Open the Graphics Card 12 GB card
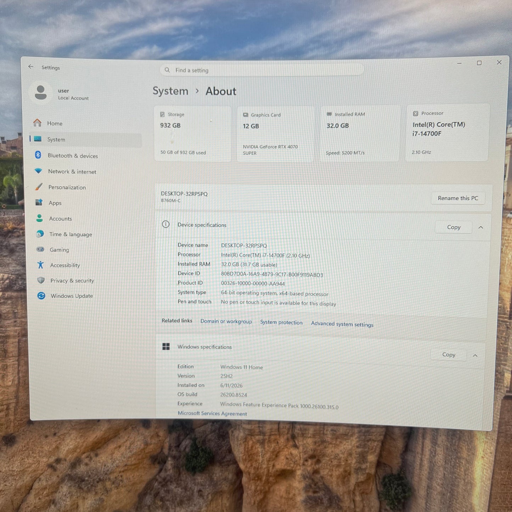This screenshot has height=512, width=512. 275,134
